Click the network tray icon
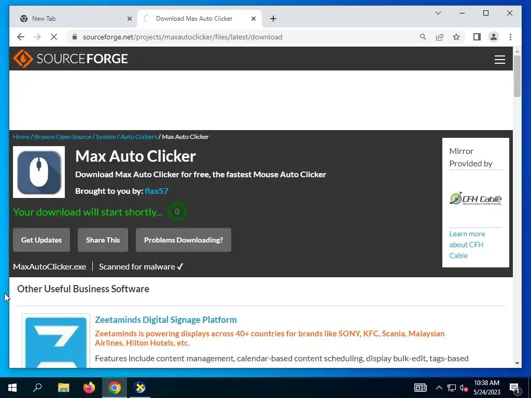The image size is (531, 398). 452,388
